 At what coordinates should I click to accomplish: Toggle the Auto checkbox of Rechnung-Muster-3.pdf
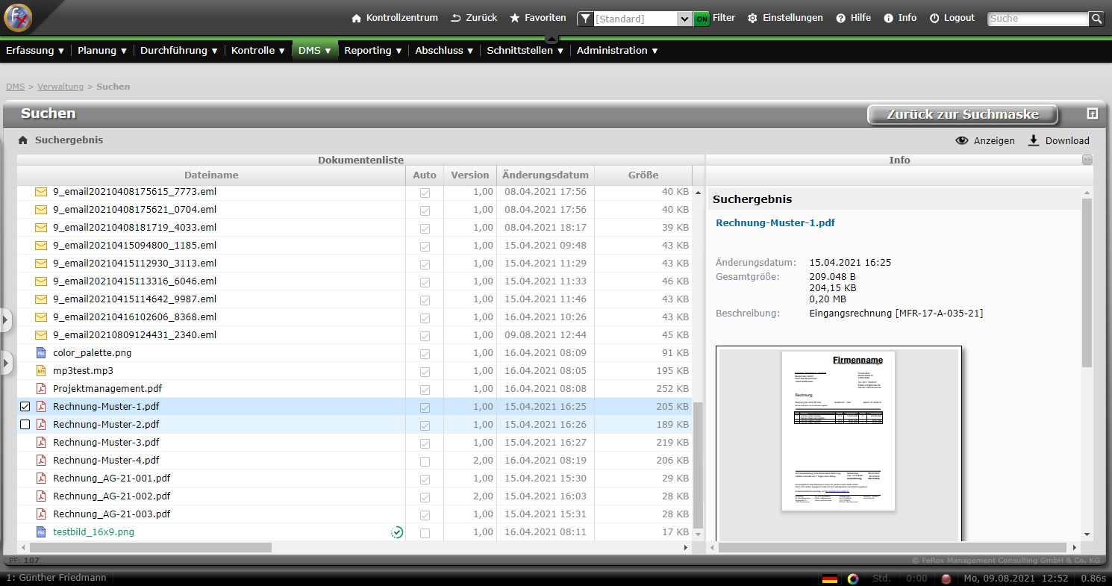tap(425, 443)
